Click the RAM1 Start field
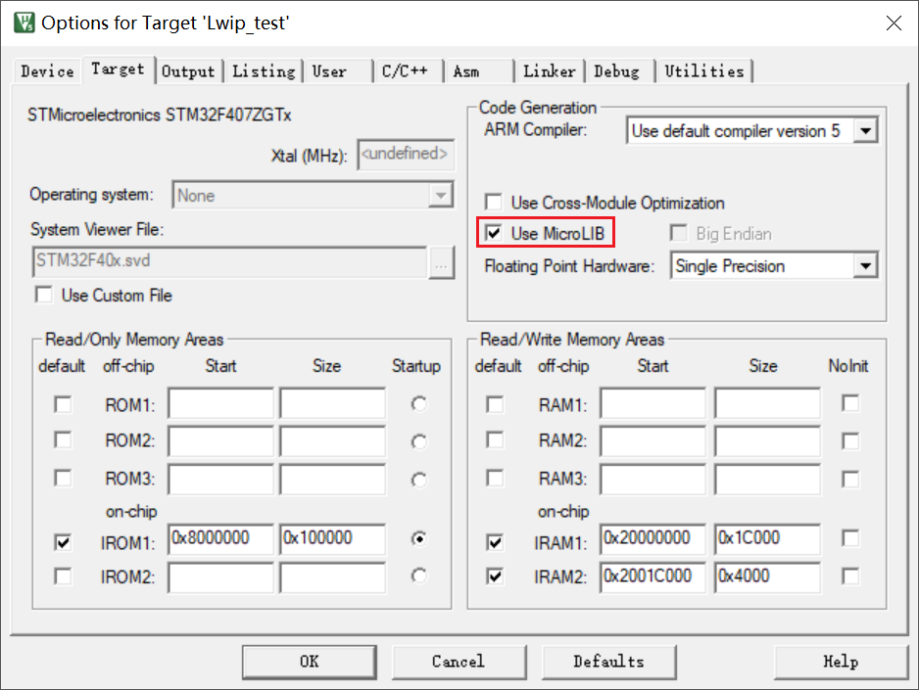919x690 pixels. tap(653, 403)
